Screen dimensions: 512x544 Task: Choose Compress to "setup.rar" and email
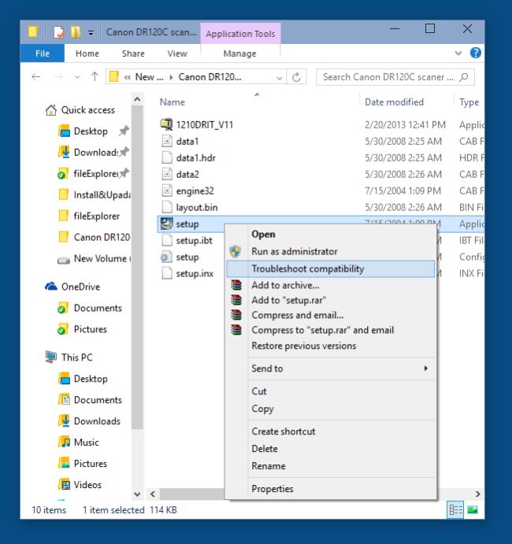click(331, 330)
